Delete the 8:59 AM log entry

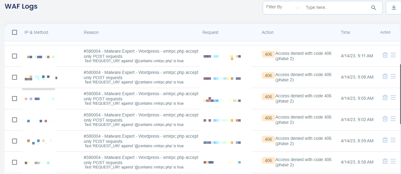pyautogui.click(x=385, y=140)
